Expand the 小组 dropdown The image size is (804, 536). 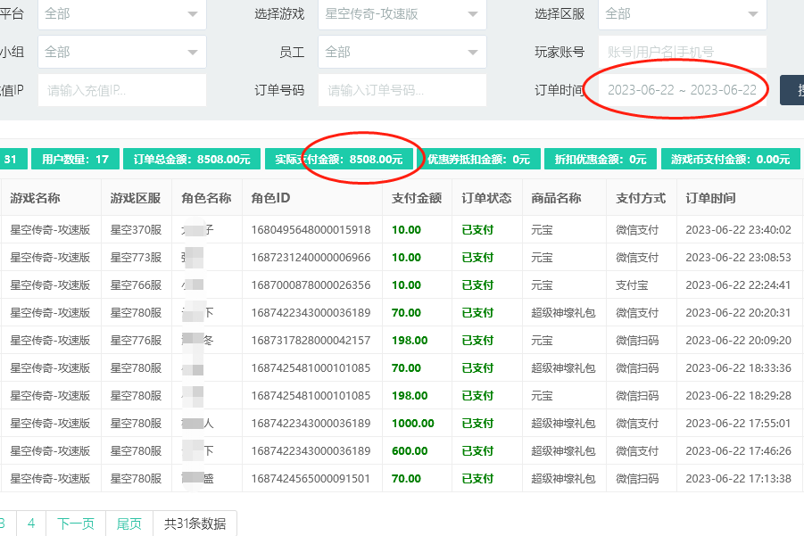[121, 52]
